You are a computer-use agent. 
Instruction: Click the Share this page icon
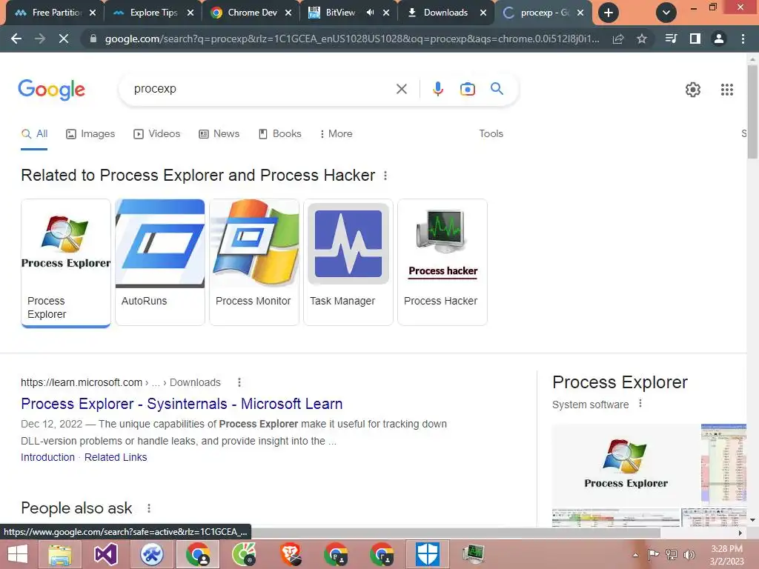pyautogui.click(x=618, y=39)
